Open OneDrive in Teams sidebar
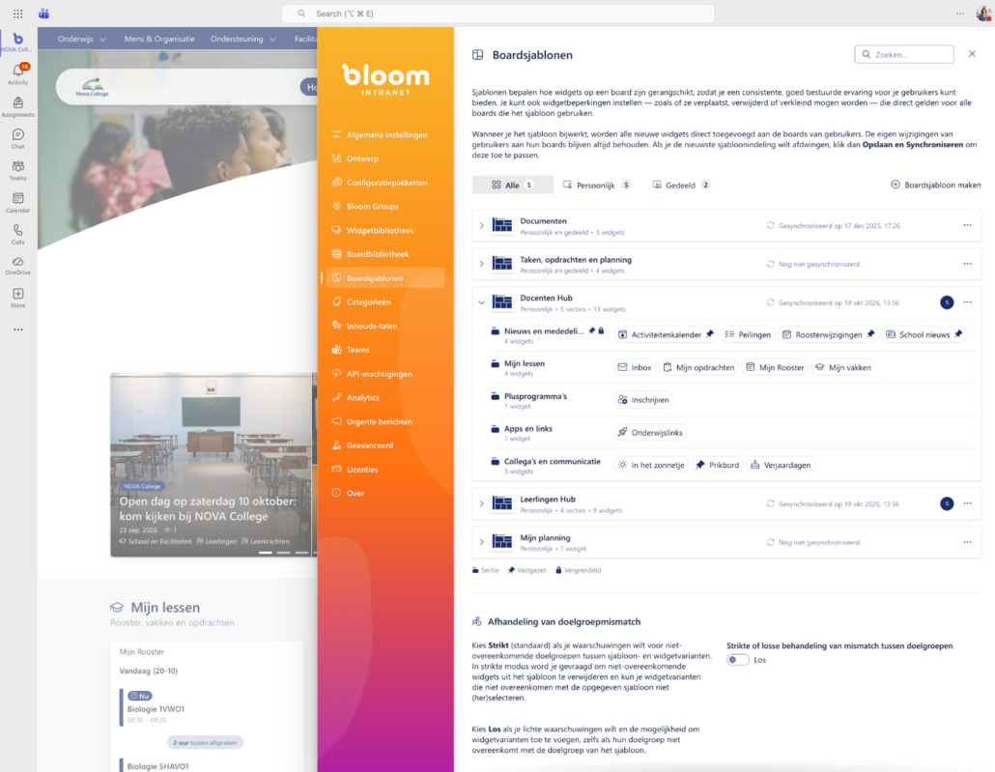Image resolution: width=995 pixels, height=772 pixels. 17,266
